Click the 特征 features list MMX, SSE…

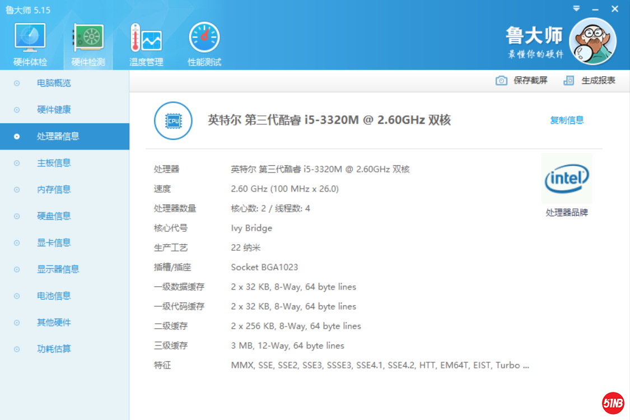(x=380, y=365)
